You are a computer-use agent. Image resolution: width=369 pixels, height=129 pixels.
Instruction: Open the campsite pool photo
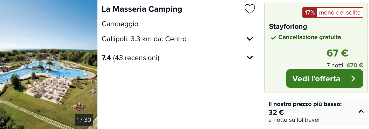pos(49,64)
